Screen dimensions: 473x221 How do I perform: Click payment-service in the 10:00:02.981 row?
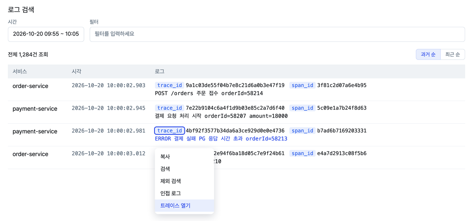35,131
